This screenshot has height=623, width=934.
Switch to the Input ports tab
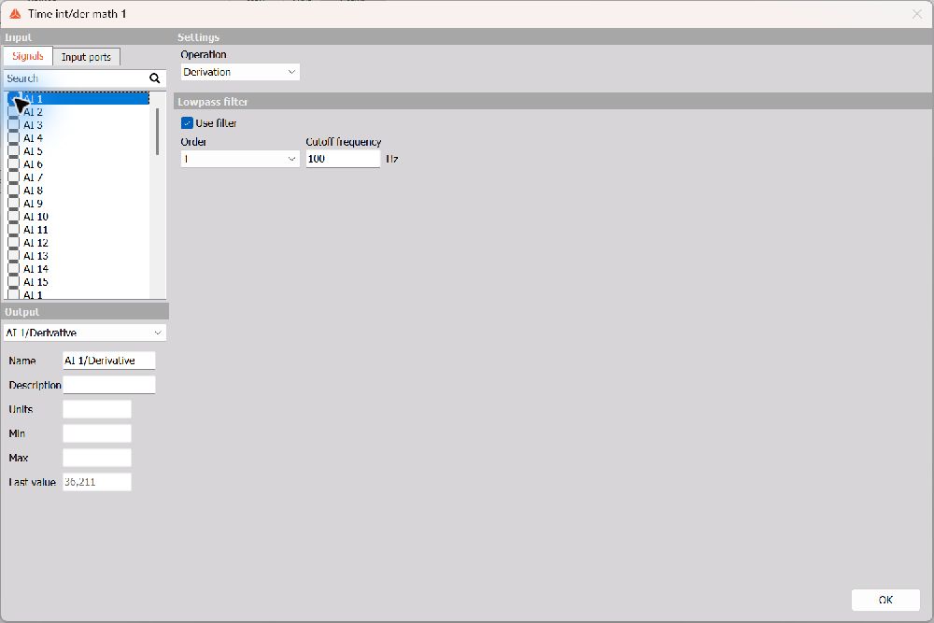[x=86, y=57]
